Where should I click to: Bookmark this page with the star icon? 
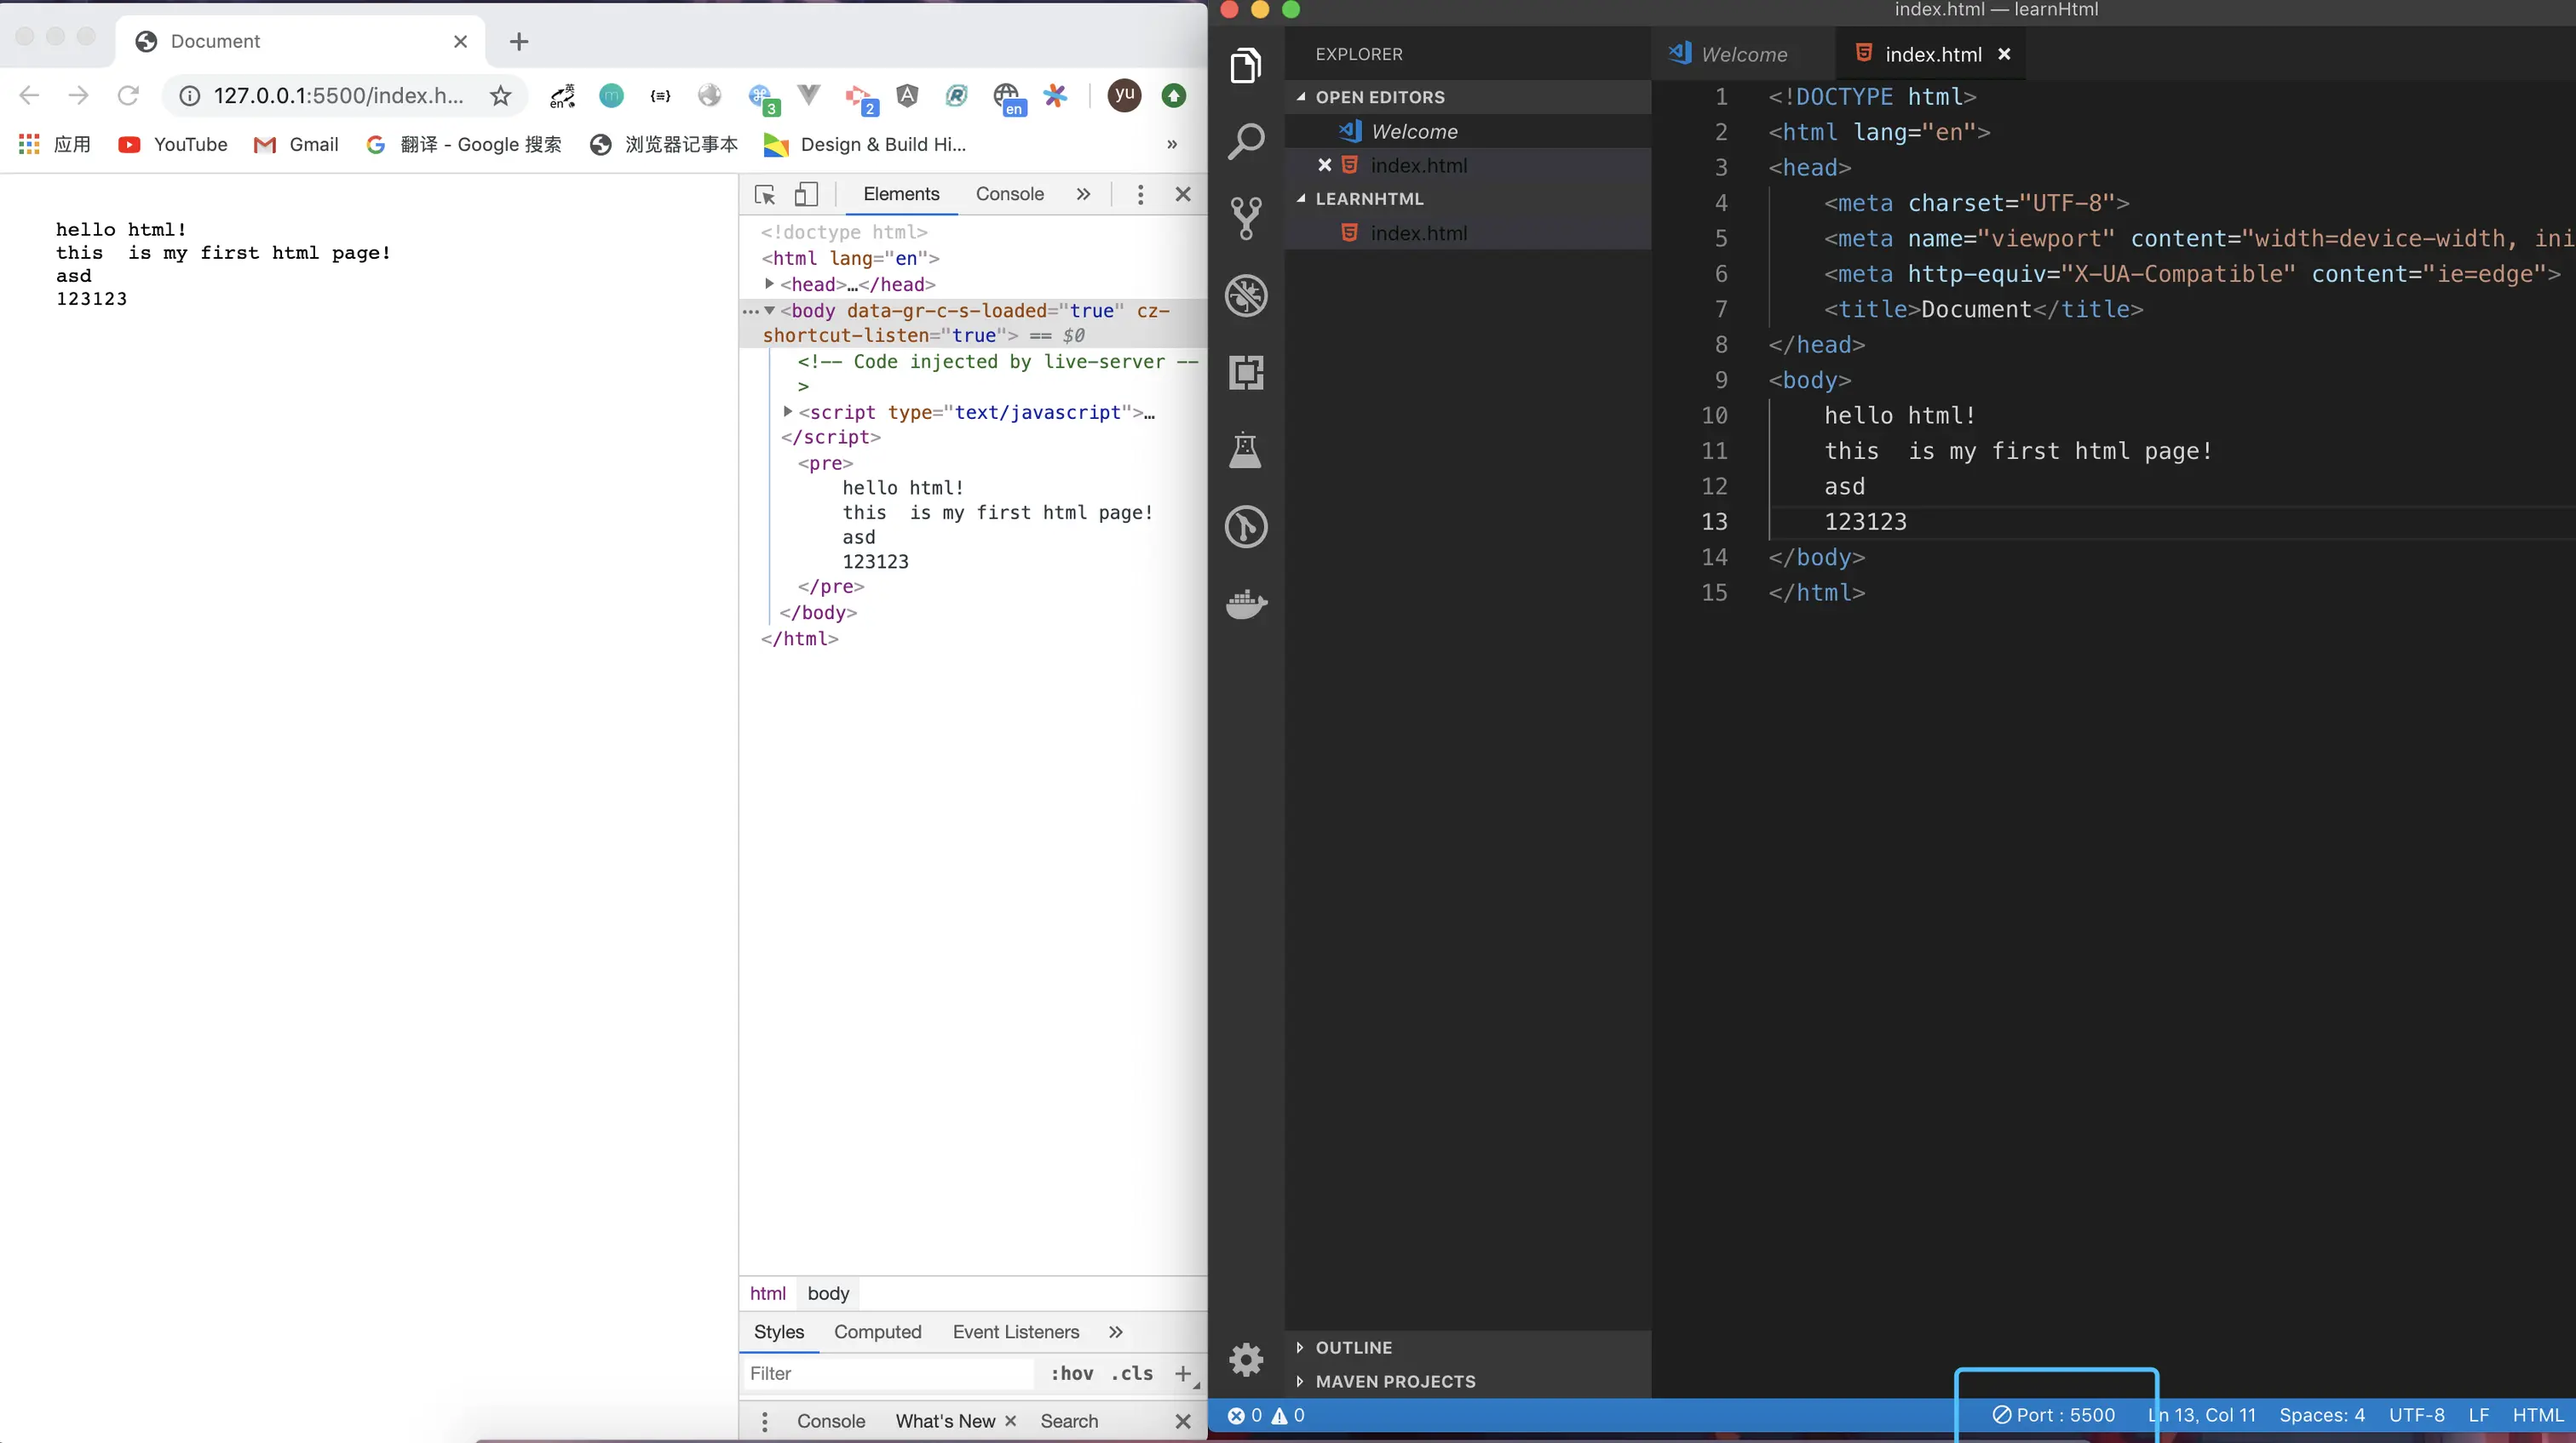[500, 96]
